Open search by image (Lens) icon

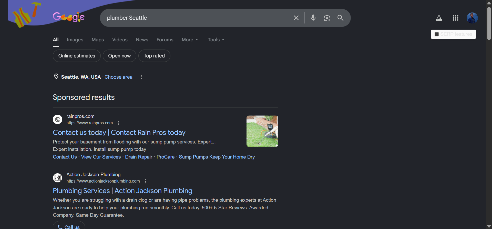tap(327, 18)
